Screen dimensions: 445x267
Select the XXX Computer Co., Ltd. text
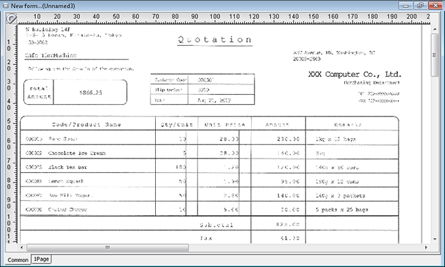tap(355, 75)
